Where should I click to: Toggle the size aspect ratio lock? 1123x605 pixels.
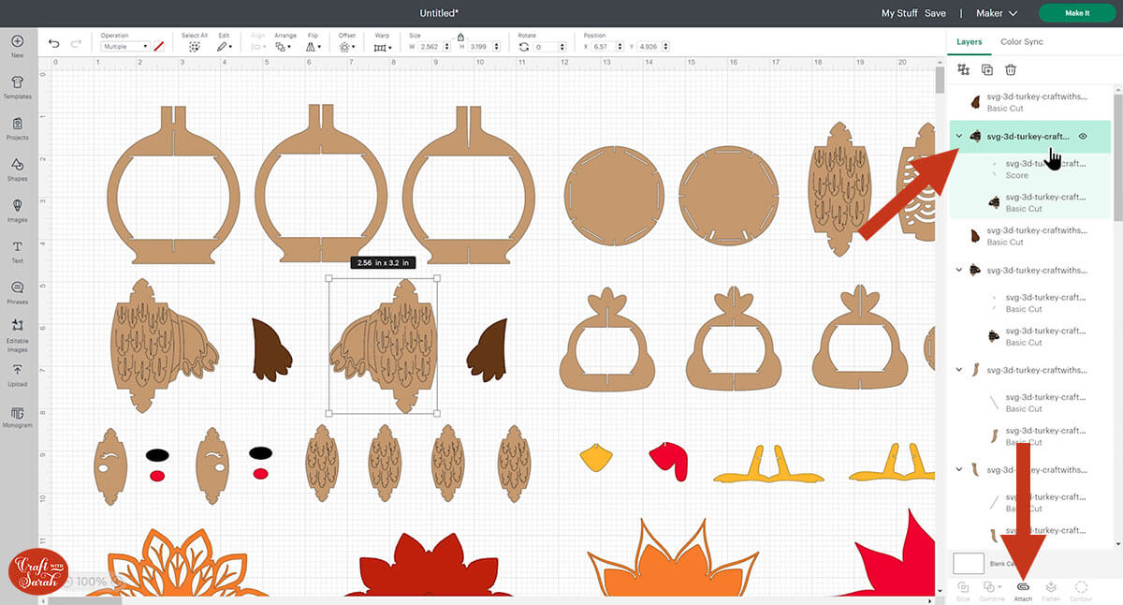459,37
